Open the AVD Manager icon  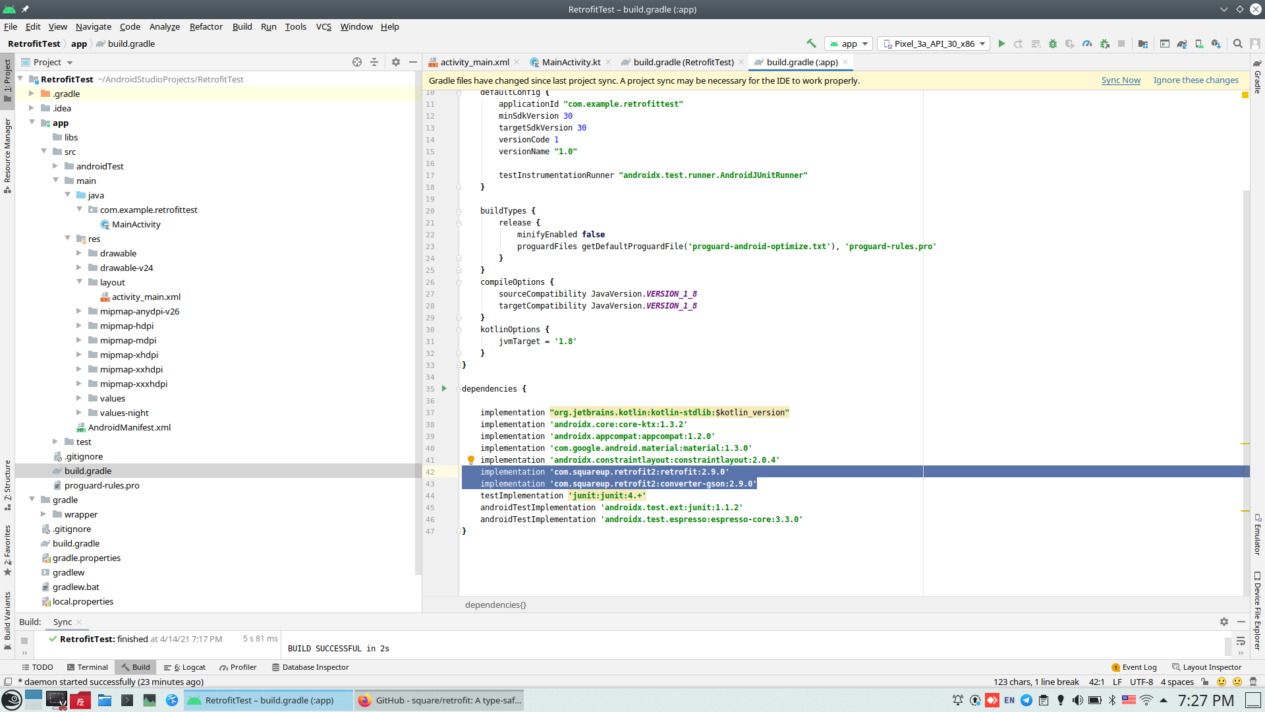pos(1199,44)
